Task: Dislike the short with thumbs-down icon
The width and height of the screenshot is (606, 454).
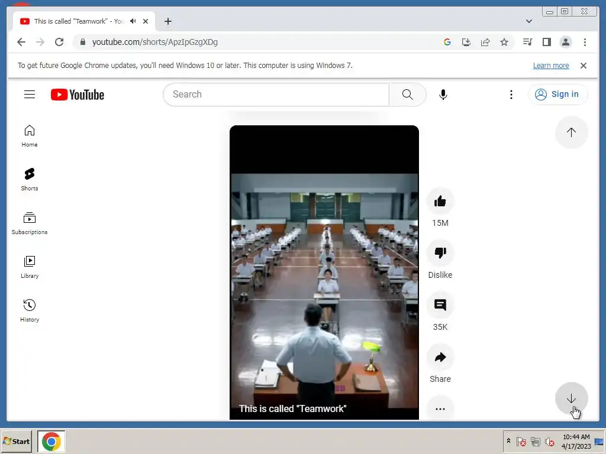Action: [440, 253]
